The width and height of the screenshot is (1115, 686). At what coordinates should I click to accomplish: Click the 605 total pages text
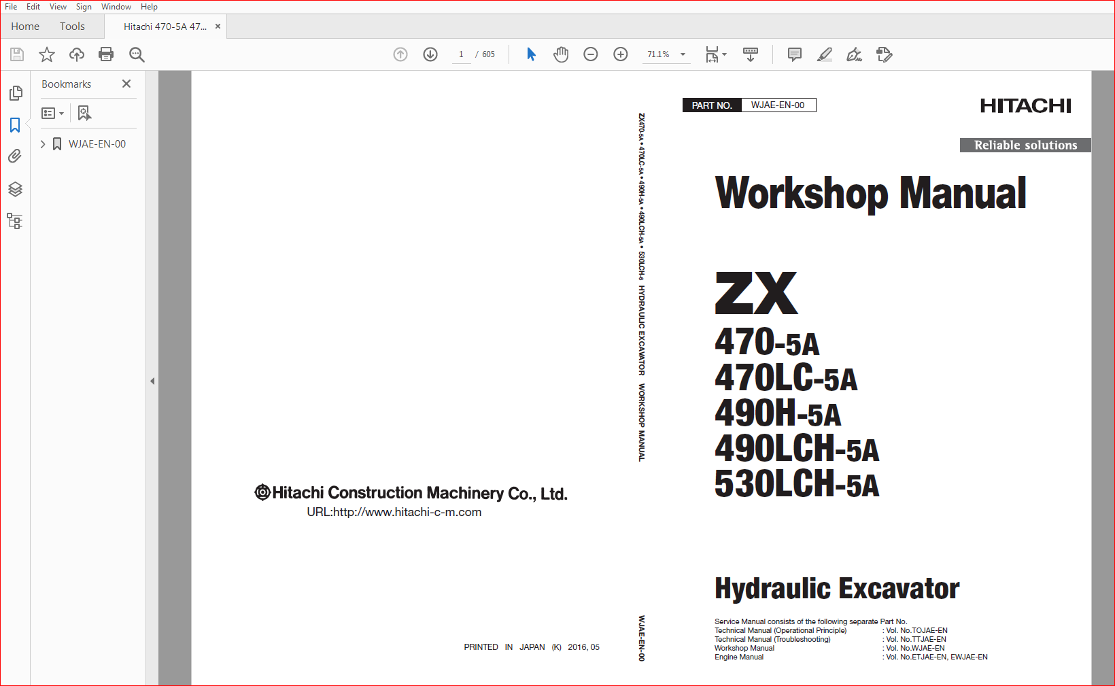click(489, 54)
